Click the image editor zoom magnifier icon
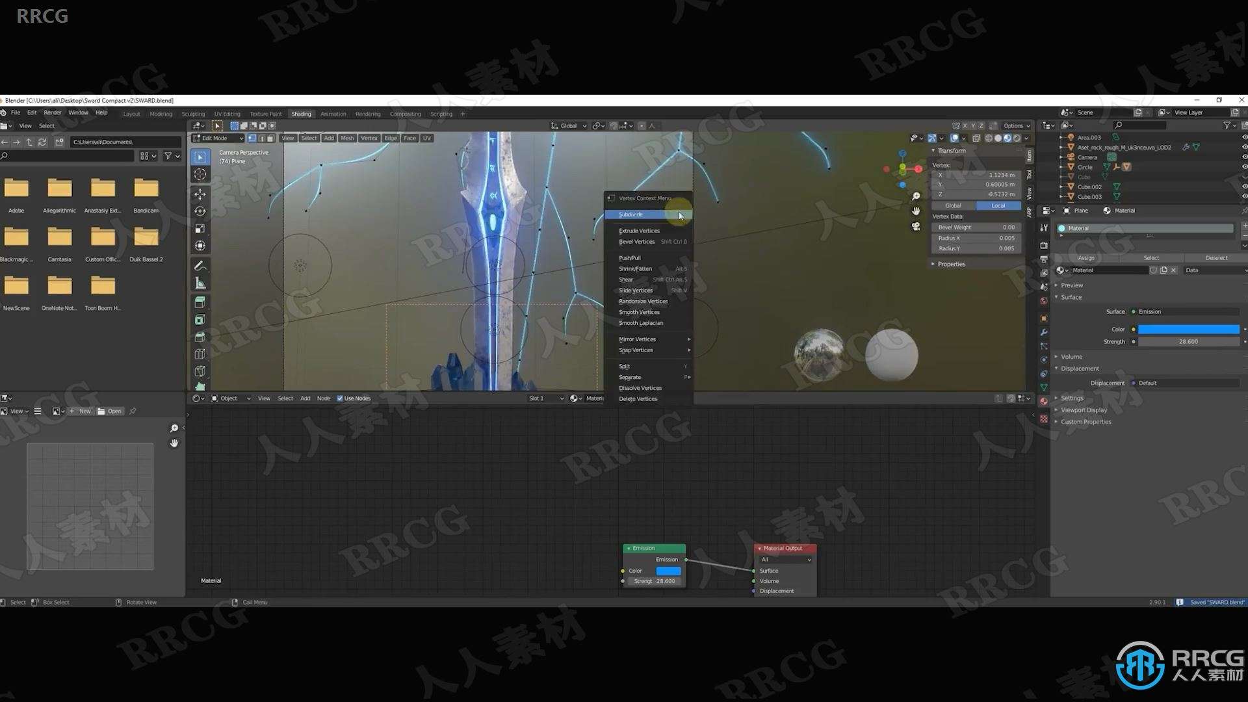The image size is (1248, 702). click(174, 428)
